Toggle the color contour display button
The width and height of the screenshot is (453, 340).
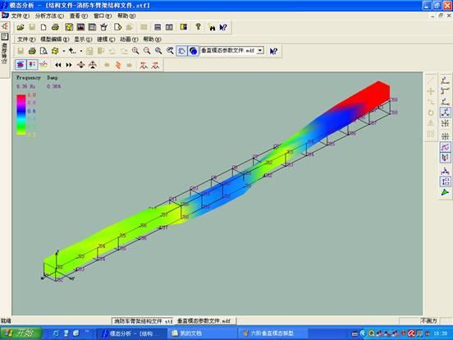click(32, 65)
